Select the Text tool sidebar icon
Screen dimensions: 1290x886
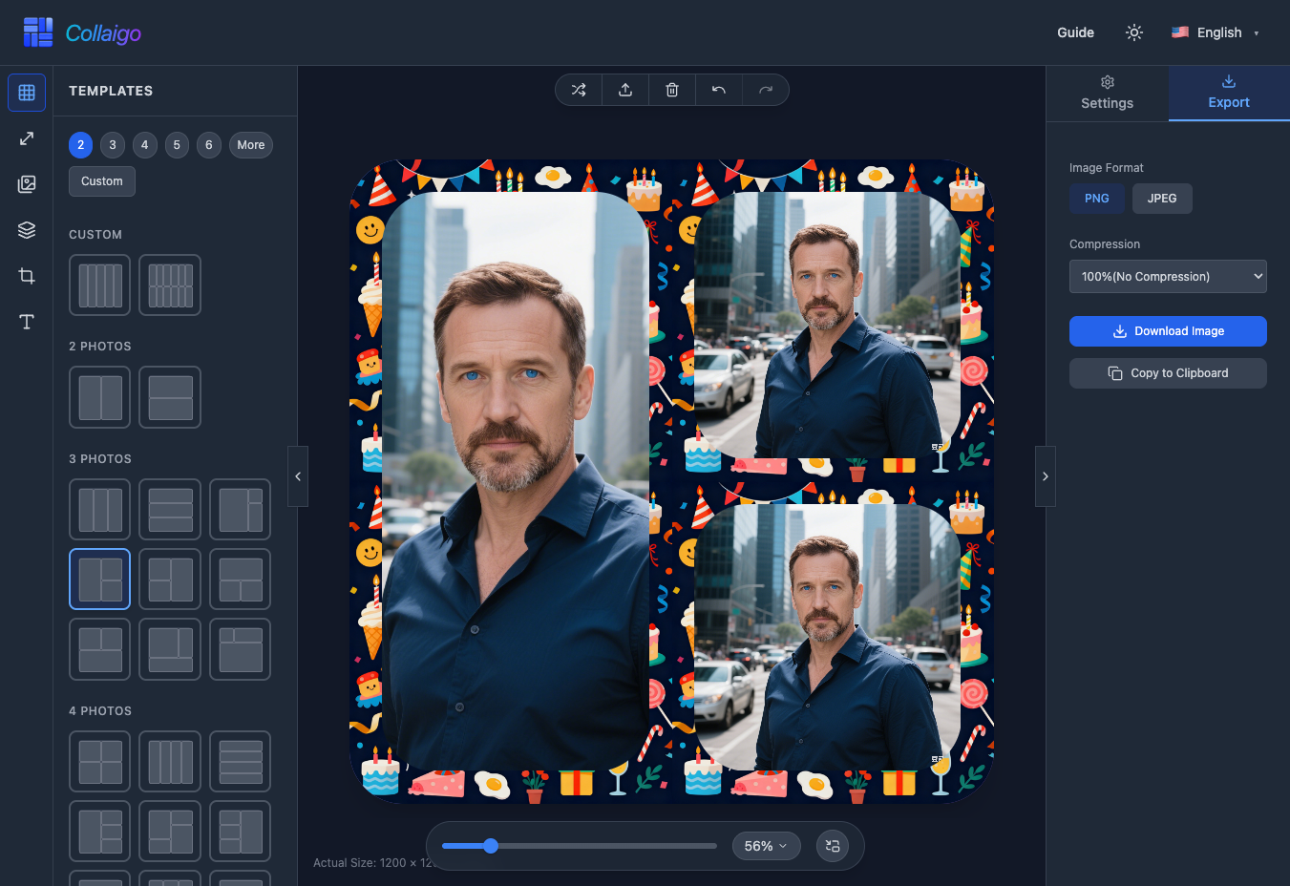pos(27,322)
